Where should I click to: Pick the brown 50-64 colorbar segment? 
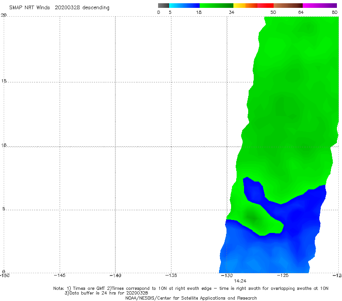coord(288,6)
